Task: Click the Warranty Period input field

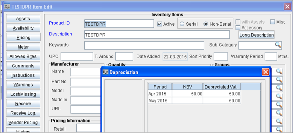Action: click(271, 56)
